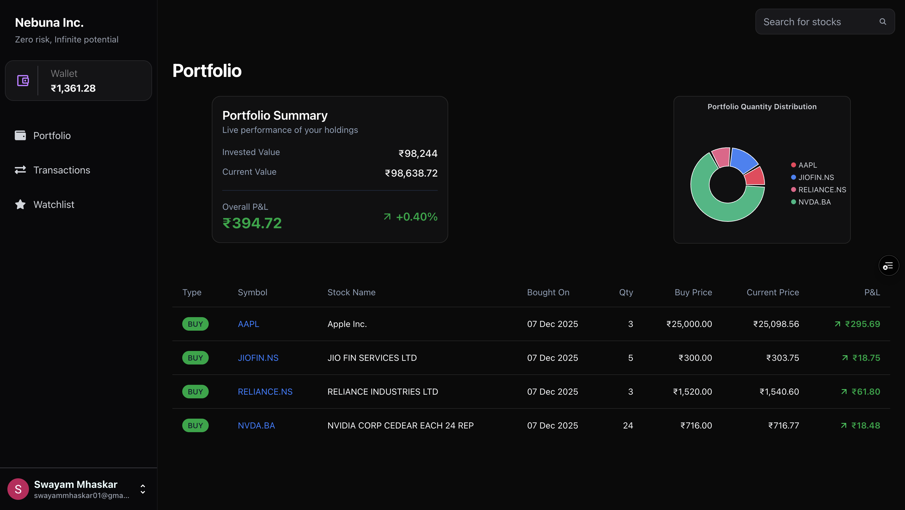Click the Transactions arrows icon
The image size is (905, 510).
(x=20, y=170)
